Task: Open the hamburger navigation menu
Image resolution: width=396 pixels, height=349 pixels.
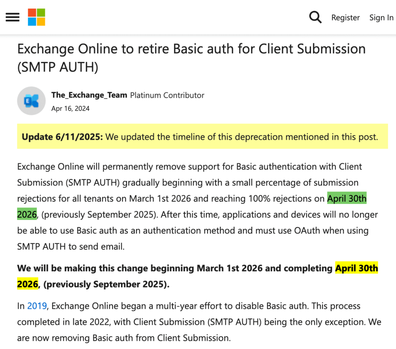Action: pyautogui.click(x=12, y=17)
